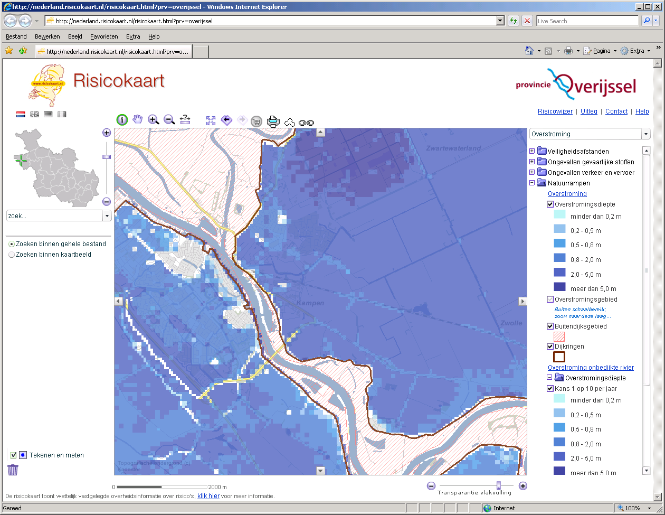Collapse the Natuurrampen folder
This screenshot has height=515, width=665.
pos(532,183)
